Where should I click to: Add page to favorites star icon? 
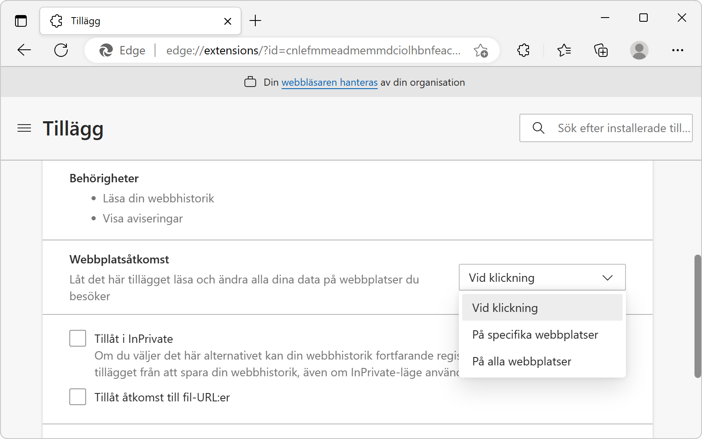[481, 51]
